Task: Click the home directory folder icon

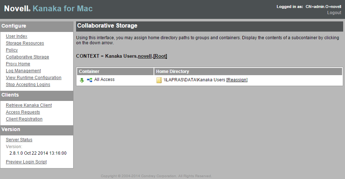Action: [159, 80]
